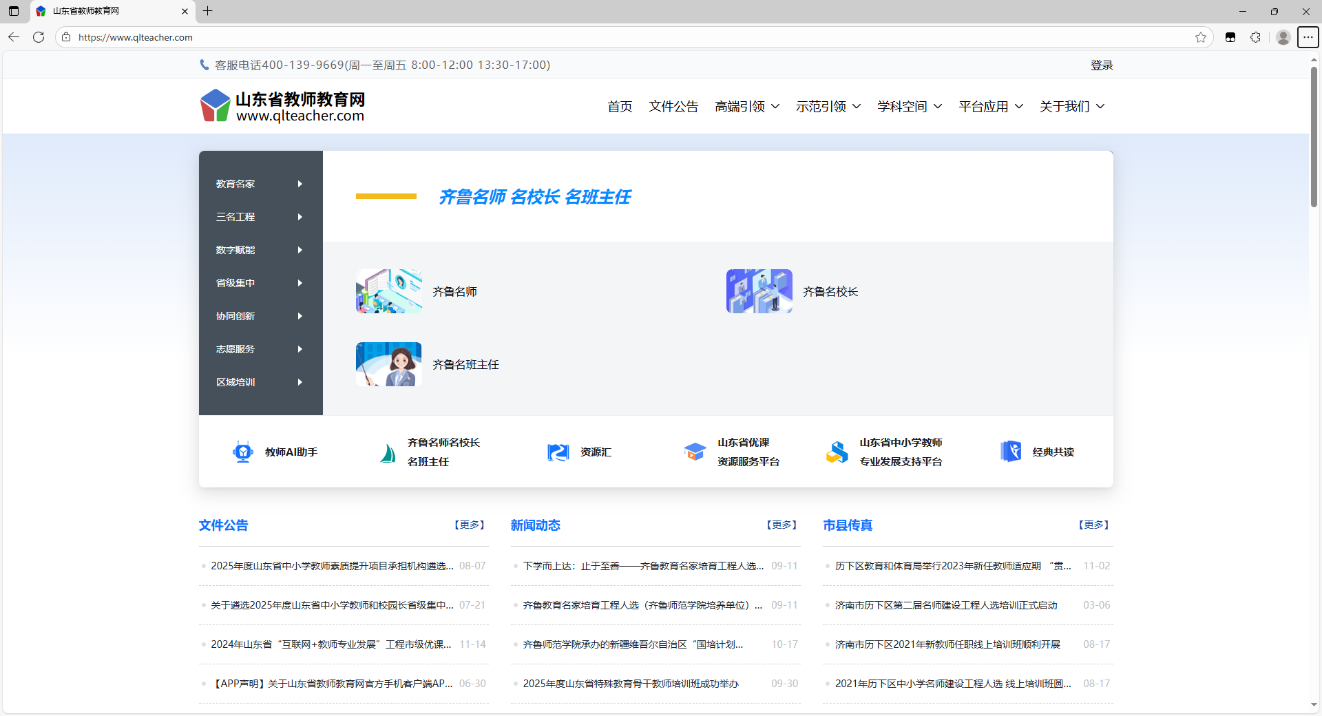Click the 齐鲁名师名校长 sailboat icon

tap(388, 453)
